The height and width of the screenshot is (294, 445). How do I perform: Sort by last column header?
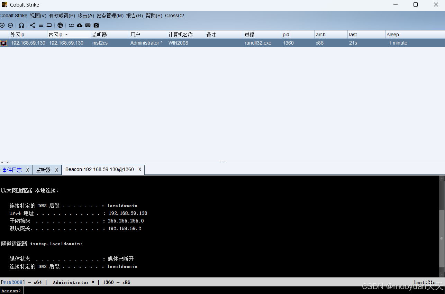(366, 35)
